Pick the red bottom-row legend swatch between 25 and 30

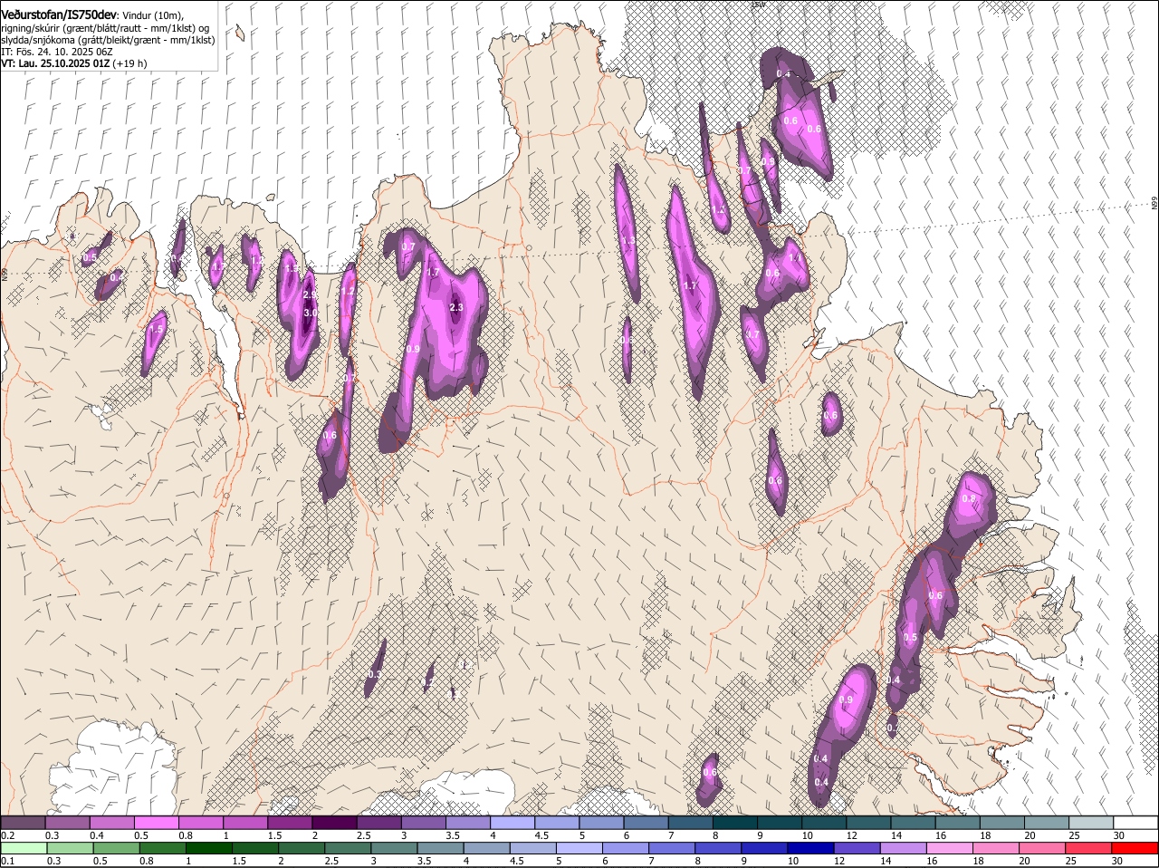[x=1090, y=849]
